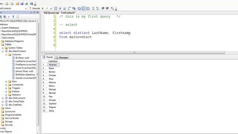Expand the Statistics folder
Screen dimensions: 238x134
[6, 95]
